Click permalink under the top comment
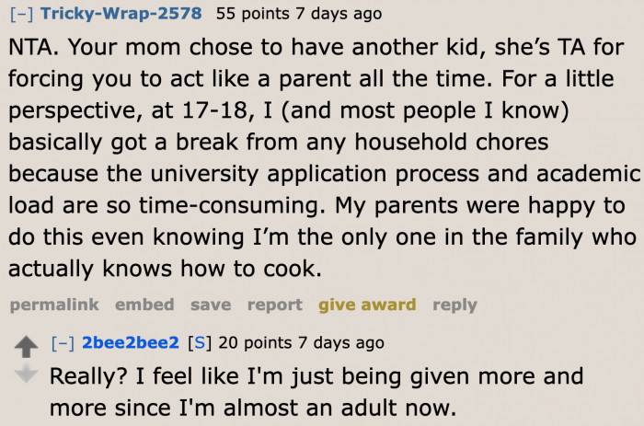This screenshot has height=426, width=644. (54, 305)
